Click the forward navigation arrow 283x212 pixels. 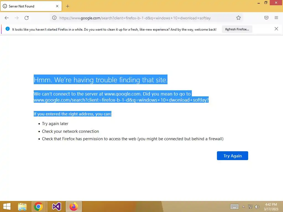click(x=17, y=18)
